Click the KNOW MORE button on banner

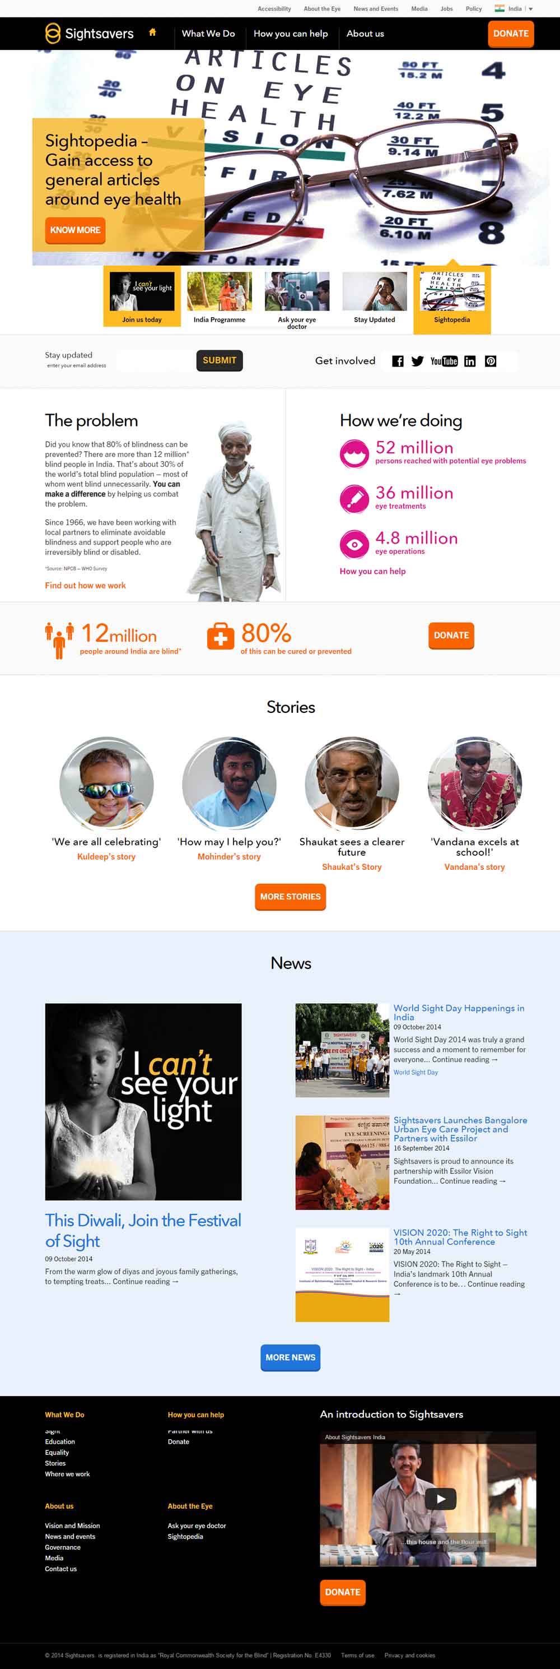point(75,230)
